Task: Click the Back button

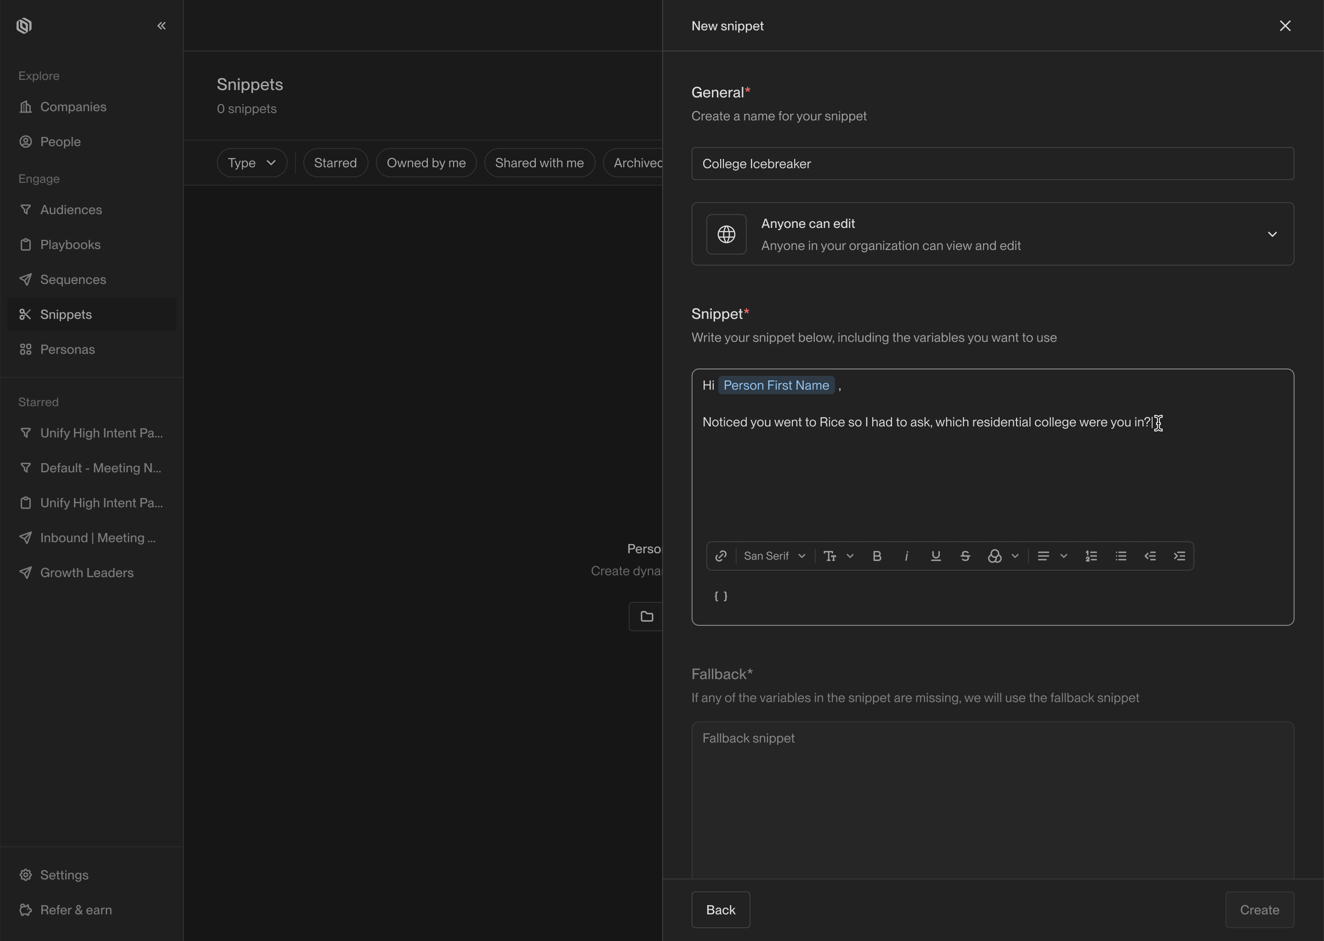Action: tap(720, 910)
